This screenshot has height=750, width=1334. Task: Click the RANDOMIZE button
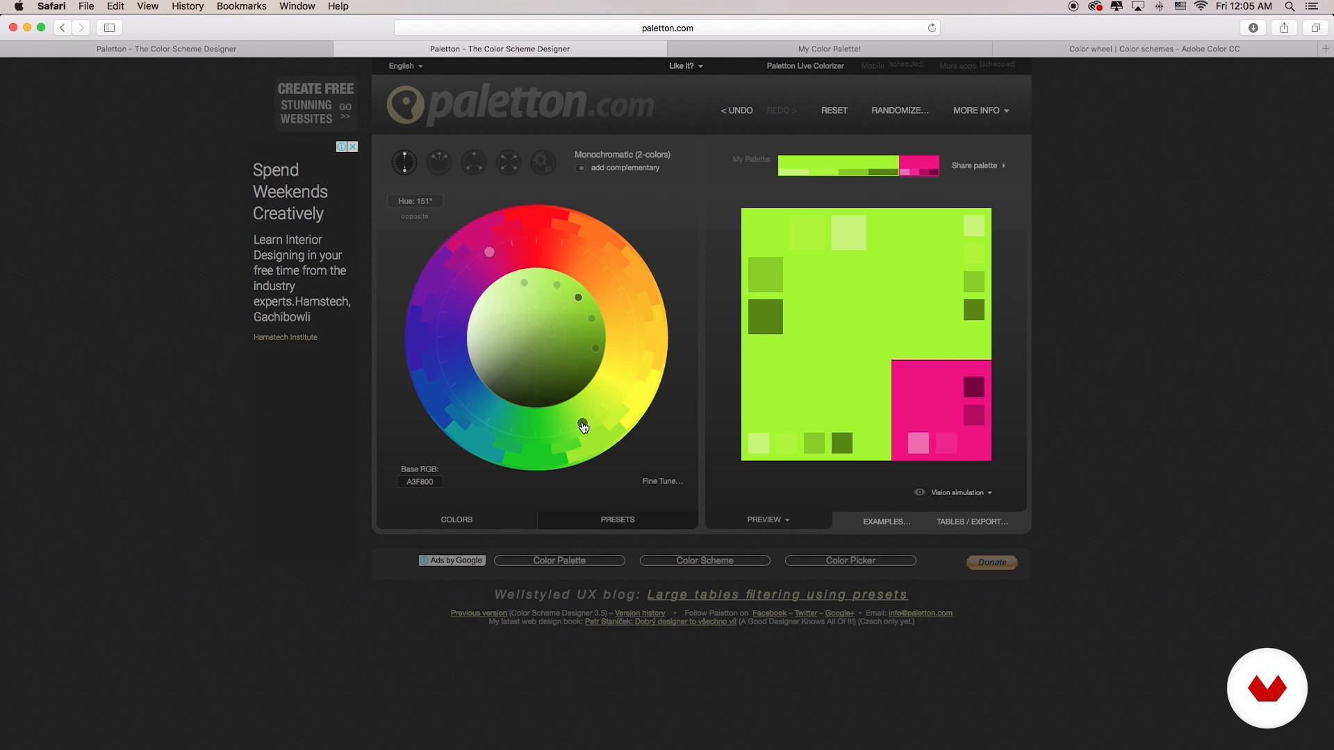coord(899,110)
